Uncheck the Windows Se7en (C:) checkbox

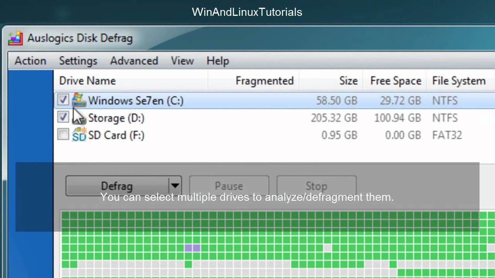63,100
